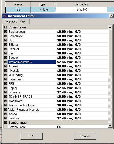Image resolution: width=114 pixels, height=144 pixels.
Task: Select the Euro FX description cell
Action: (82, 9)
